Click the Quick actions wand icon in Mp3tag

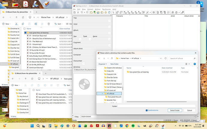(x=148, y=12)
